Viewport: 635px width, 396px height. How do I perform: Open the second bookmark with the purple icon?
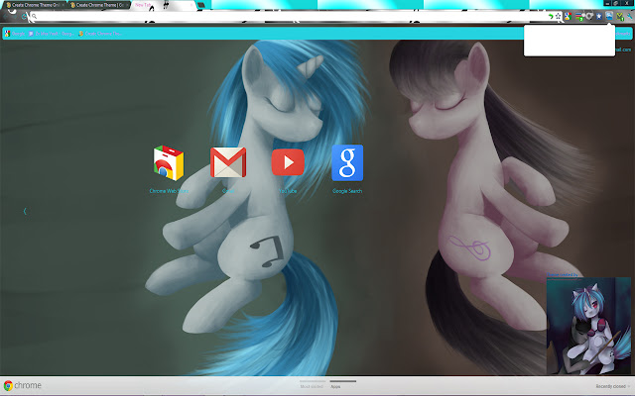pos(52,34)
